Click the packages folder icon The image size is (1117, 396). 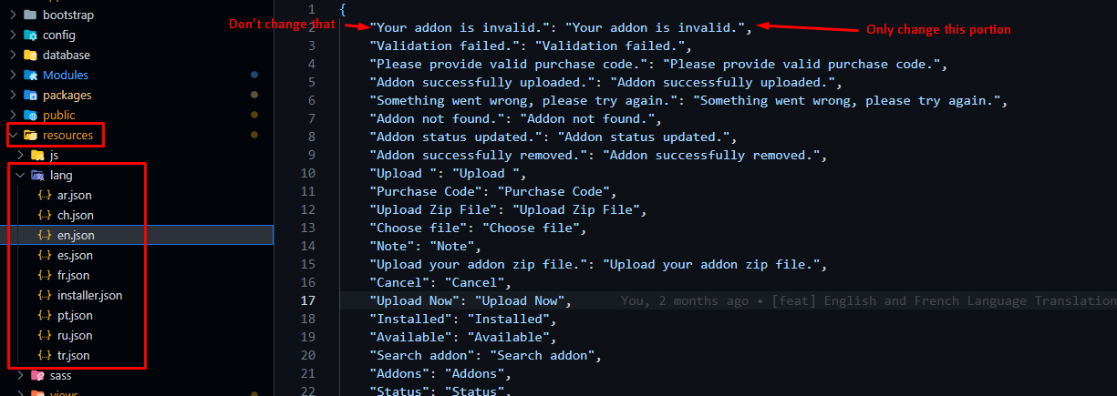click(30, 95)
